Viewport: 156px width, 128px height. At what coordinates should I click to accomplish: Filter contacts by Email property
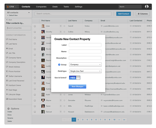point(9,49)
